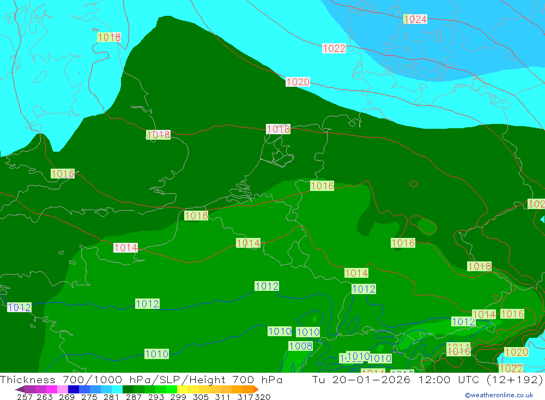The image size is (545, 400).
Task: Click the 1024 isobar label
Action: click(415, 19)
